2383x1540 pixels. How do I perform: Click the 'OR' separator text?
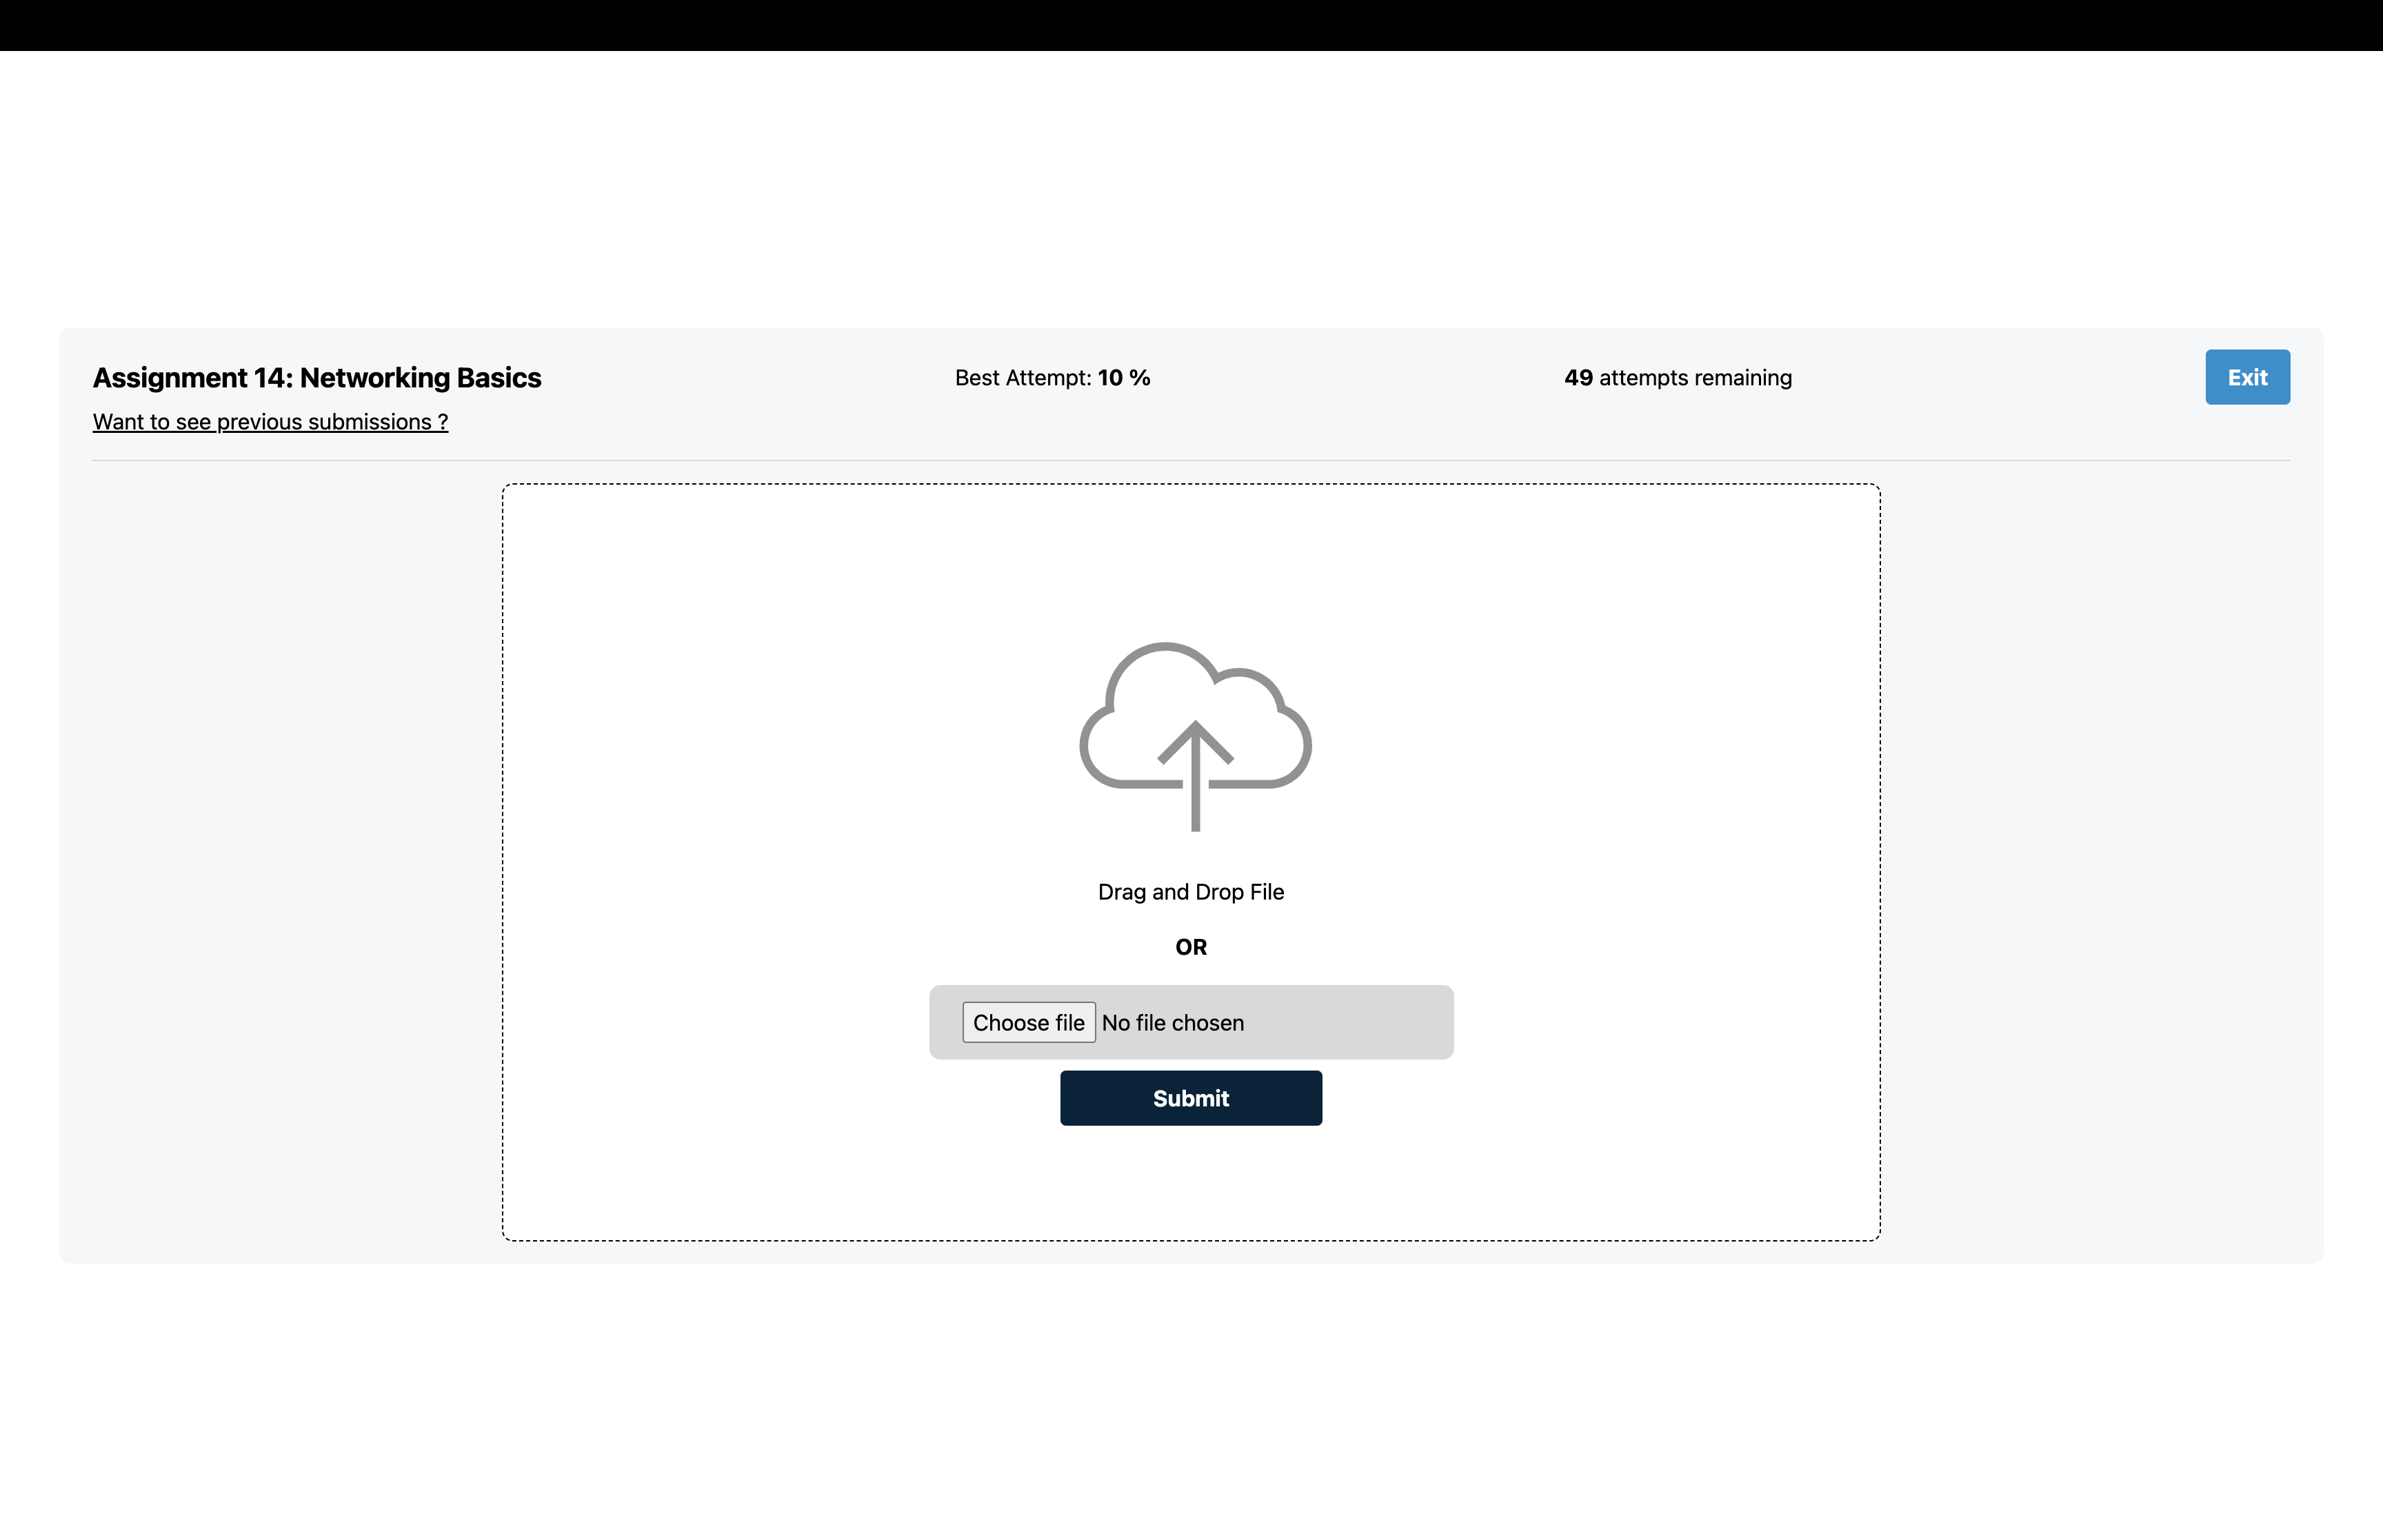pos(1190,947)
